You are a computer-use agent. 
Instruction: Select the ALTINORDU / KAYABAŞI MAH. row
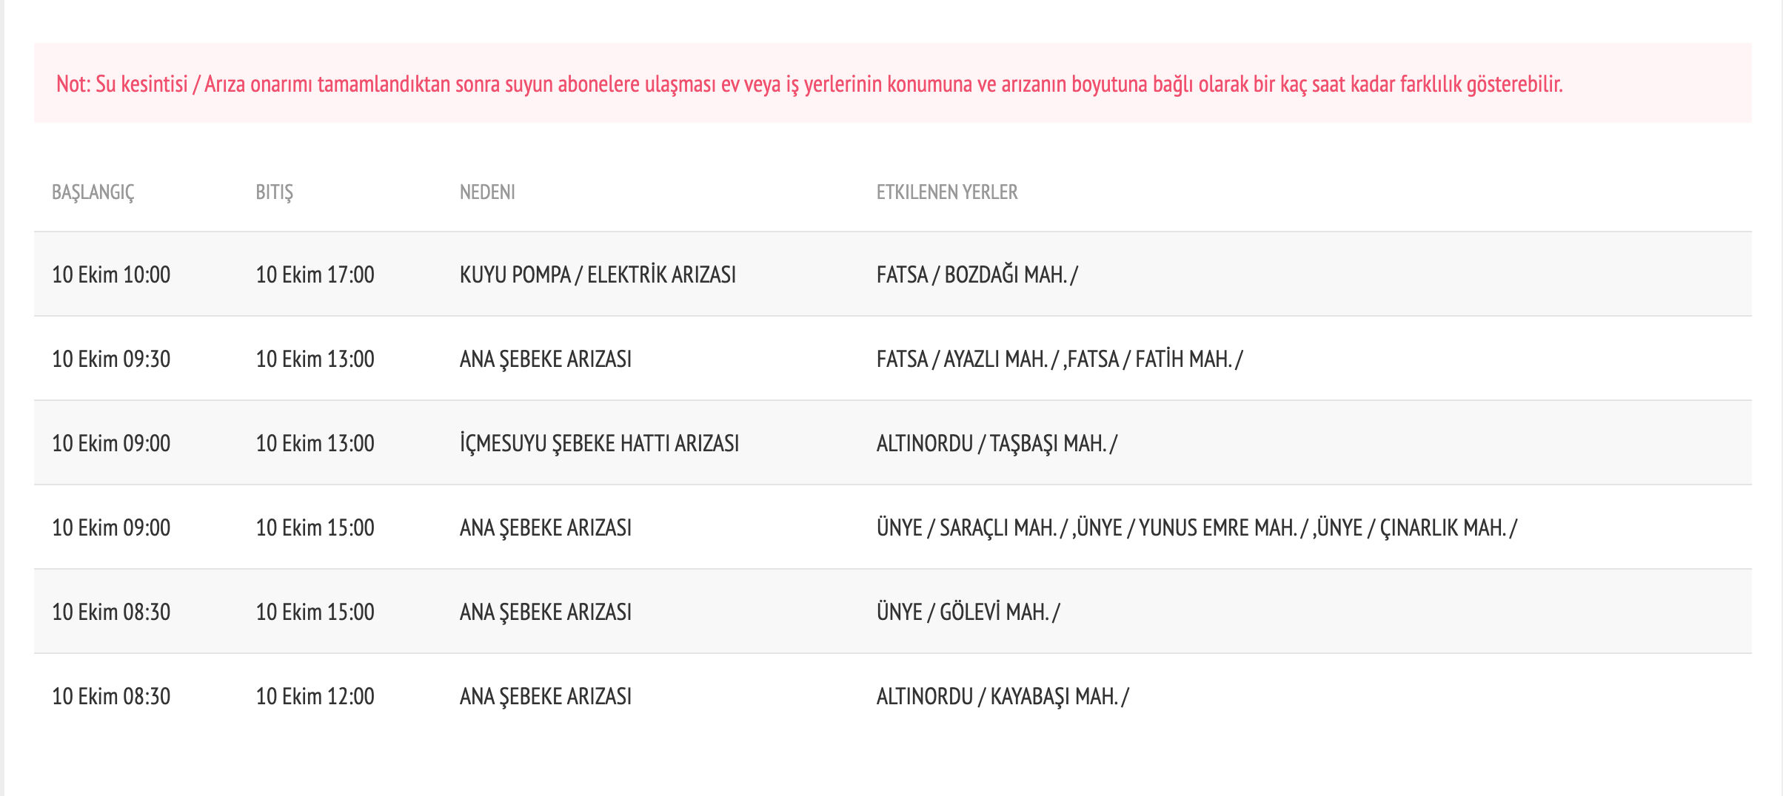[x=1001, y=695]
